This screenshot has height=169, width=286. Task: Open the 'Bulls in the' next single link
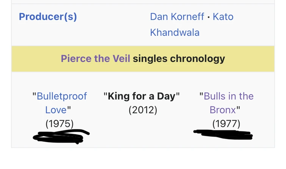tap(228, 96)
